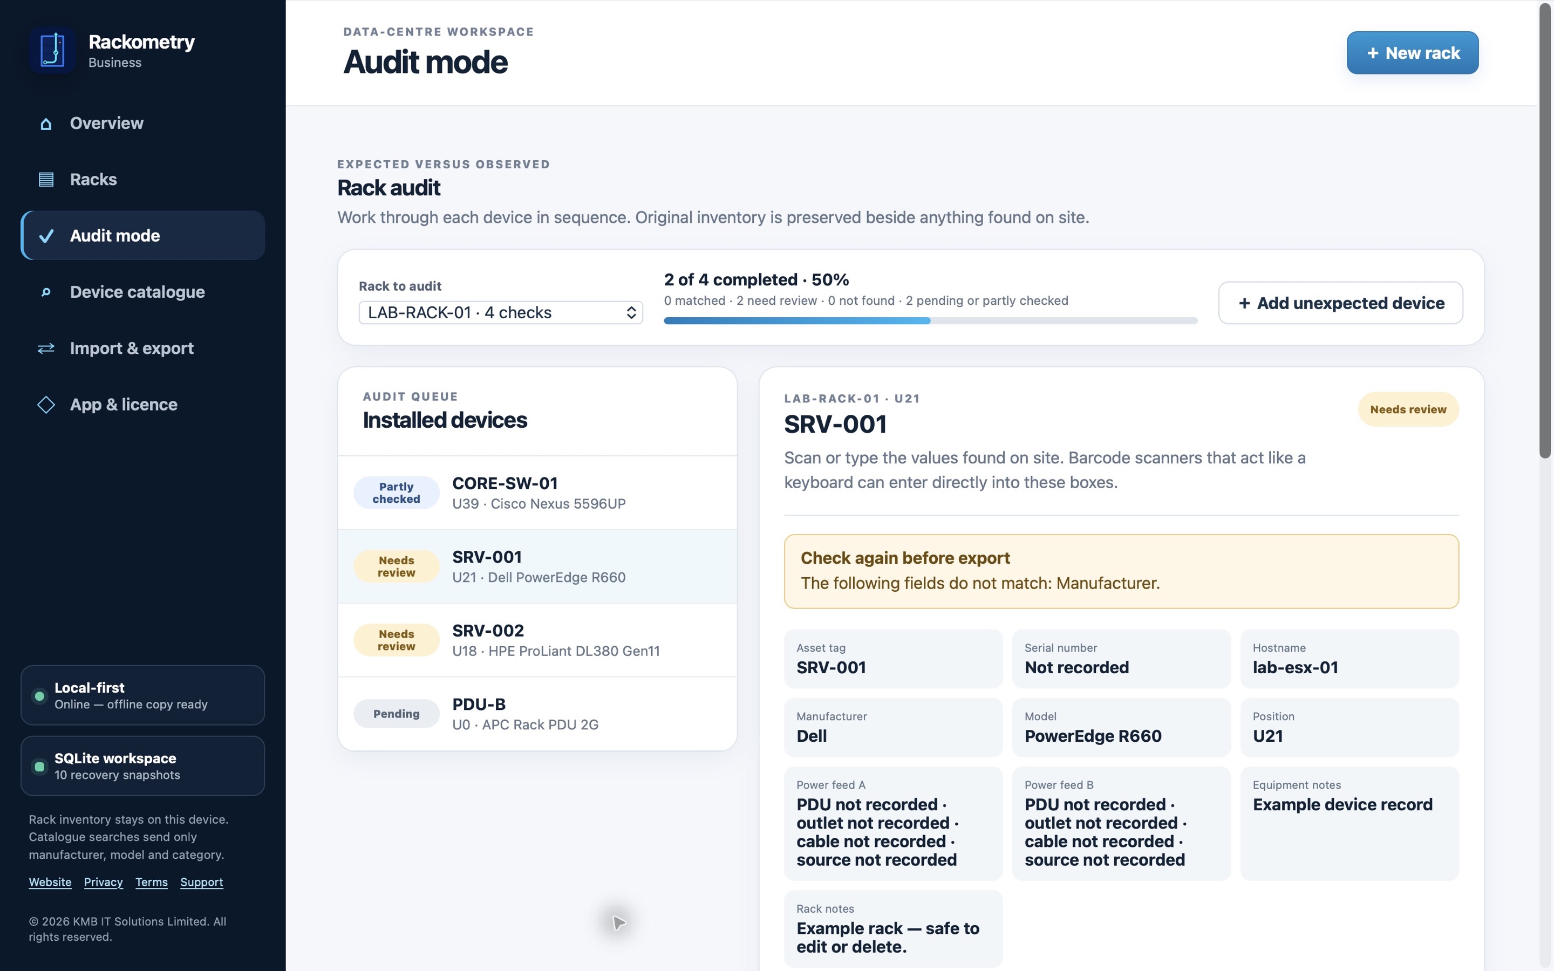This screenshot has height=971, width=1554.
Task: Select SRV-001 in installed devices
Action: (x=537, y=566)
